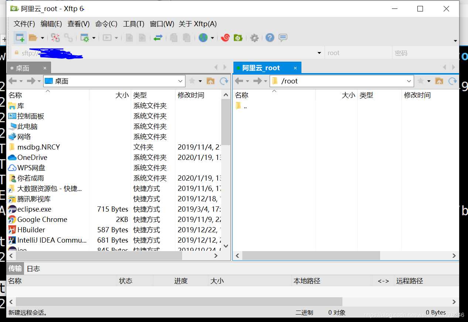Click the grayed second file page icon

(x=142, y=37)
